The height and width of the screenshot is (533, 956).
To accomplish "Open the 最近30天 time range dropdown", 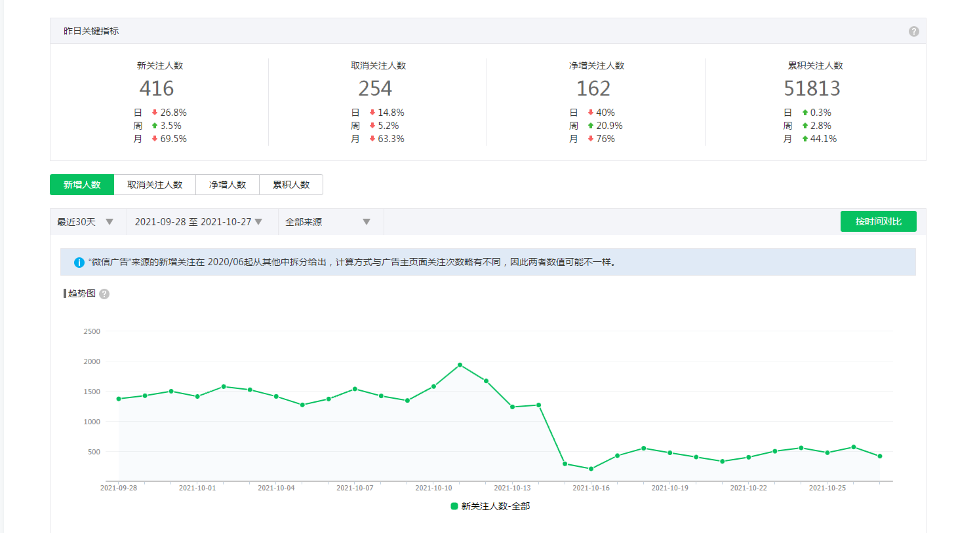I will (86, 222).
